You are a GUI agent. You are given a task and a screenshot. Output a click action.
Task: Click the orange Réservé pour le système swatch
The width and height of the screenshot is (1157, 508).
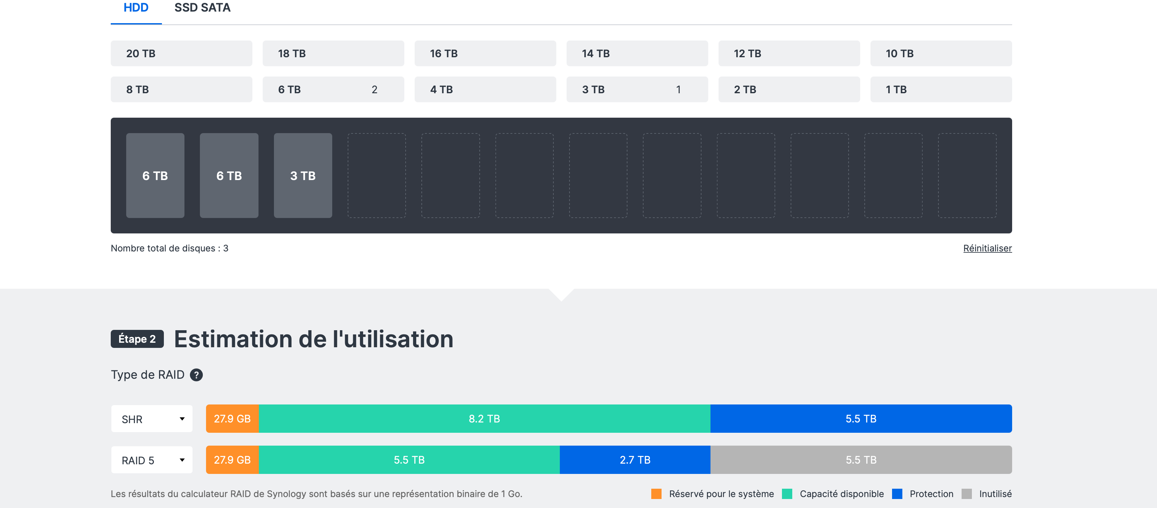pyautogui.click(x=656, y=494)
